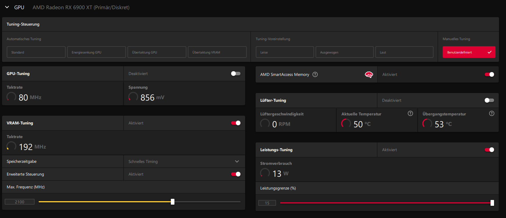Choose the Laut tuning preset
The width and height of the screenshot is (506, 218).
pyautogui.click(x=404, y=52)
